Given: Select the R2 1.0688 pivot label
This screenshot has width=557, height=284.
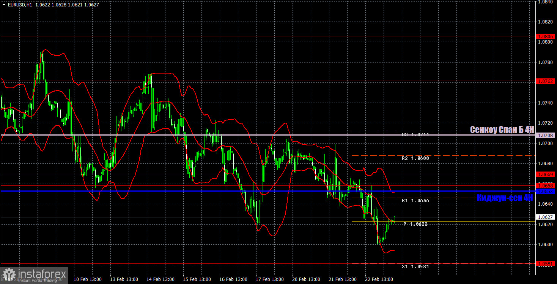Looking at the screenshot, I should click(415, 158).
